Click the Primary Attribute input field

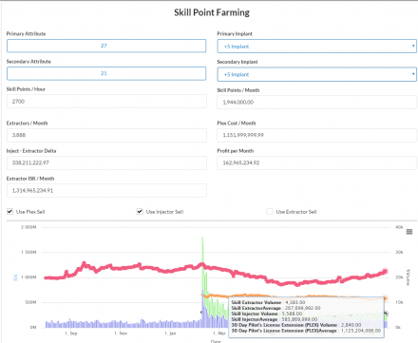(106, 46)
